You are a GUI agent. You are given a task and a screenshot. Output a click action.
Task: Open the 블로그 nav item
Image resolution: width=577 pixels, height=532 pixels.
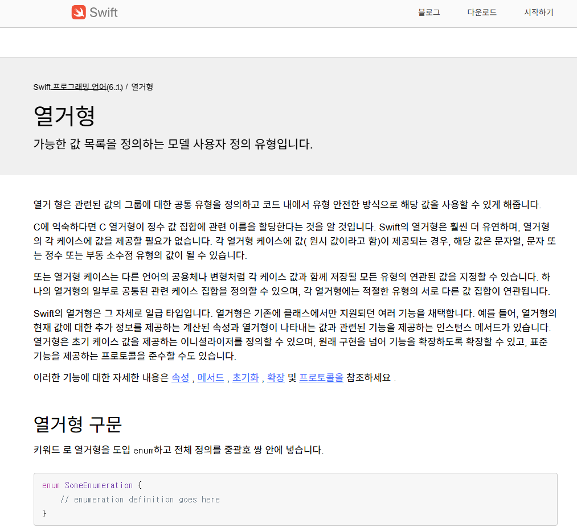coord(429,13)
